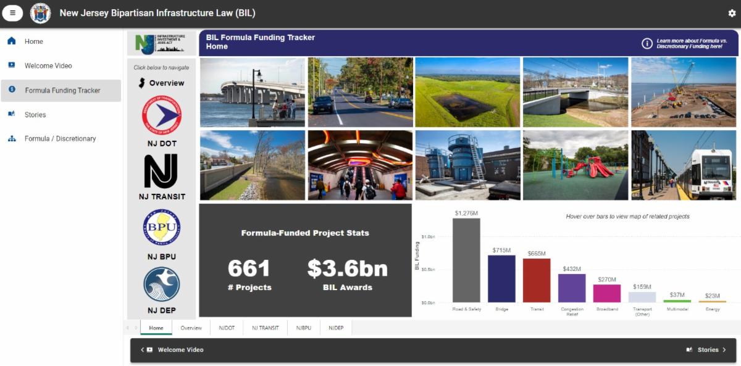Select the NJ DOT agency logo
This screenshot has height=366, width=741.
(x=162, y=115)
